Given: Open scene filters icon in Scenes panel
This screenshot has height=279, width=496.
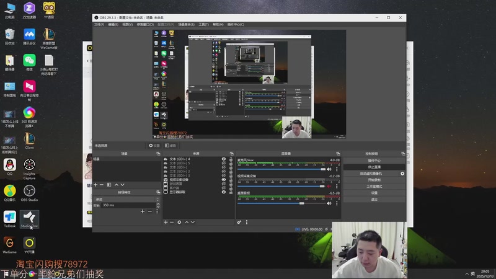Looking at the screenshot, I should point(109,185).
